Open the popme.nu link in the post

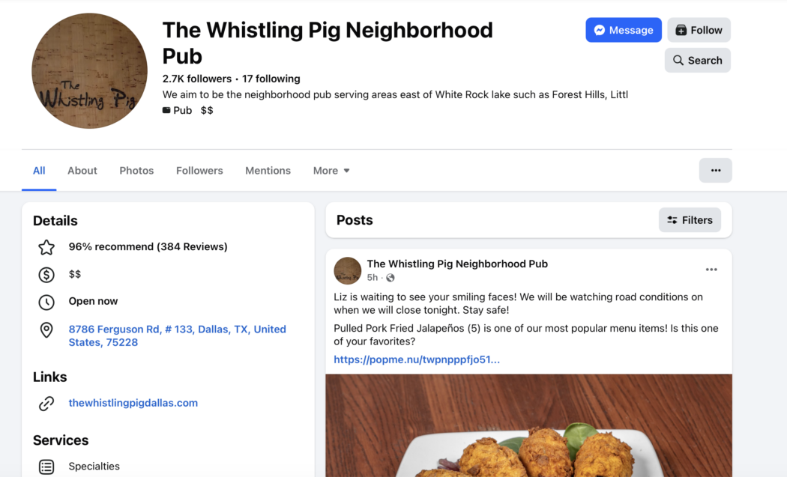coord(417,359)
